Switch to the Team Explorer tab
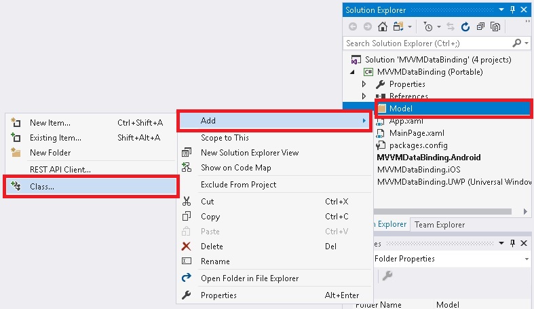The width and height of the screenshot is (534, 309). coord(440,225)
